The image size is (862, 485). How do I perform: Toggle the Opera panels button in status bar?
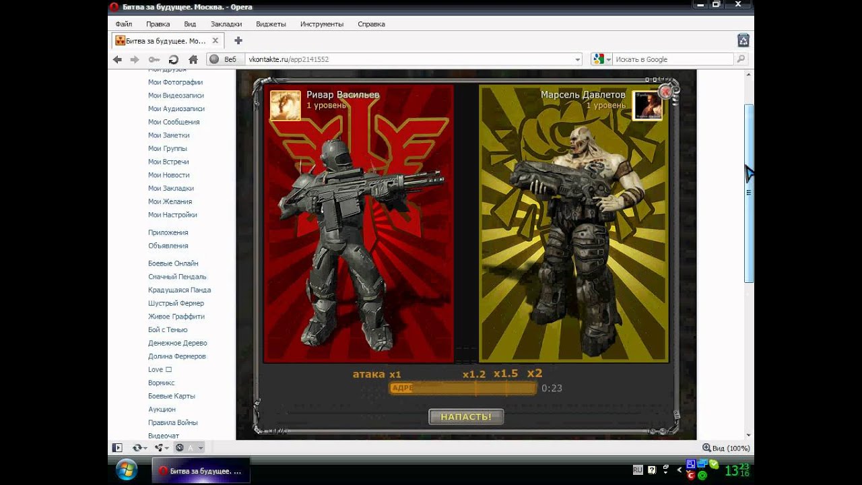[x=117, y=447]
